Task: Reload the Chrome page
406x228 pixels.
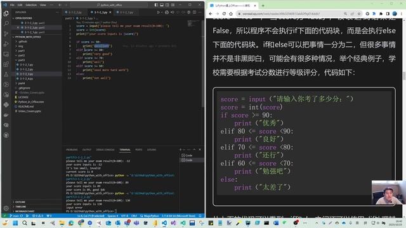Action: [x=224, y=14]
